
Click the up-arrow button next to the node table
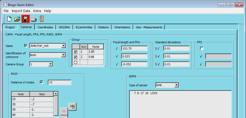coord(64,111)
